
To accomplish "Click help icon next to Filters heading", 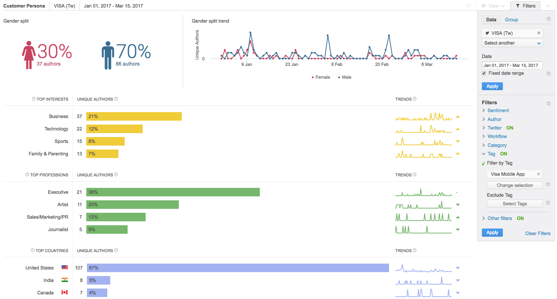I will (548, 103).
